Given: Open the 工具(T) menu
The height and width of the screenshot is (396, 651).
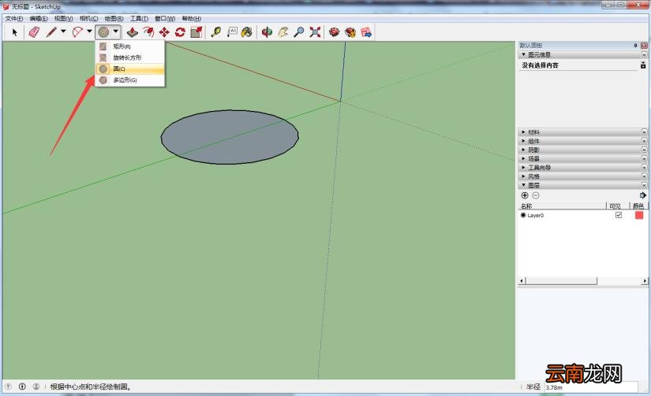Looking at the screenshot, I should point(139,19).
